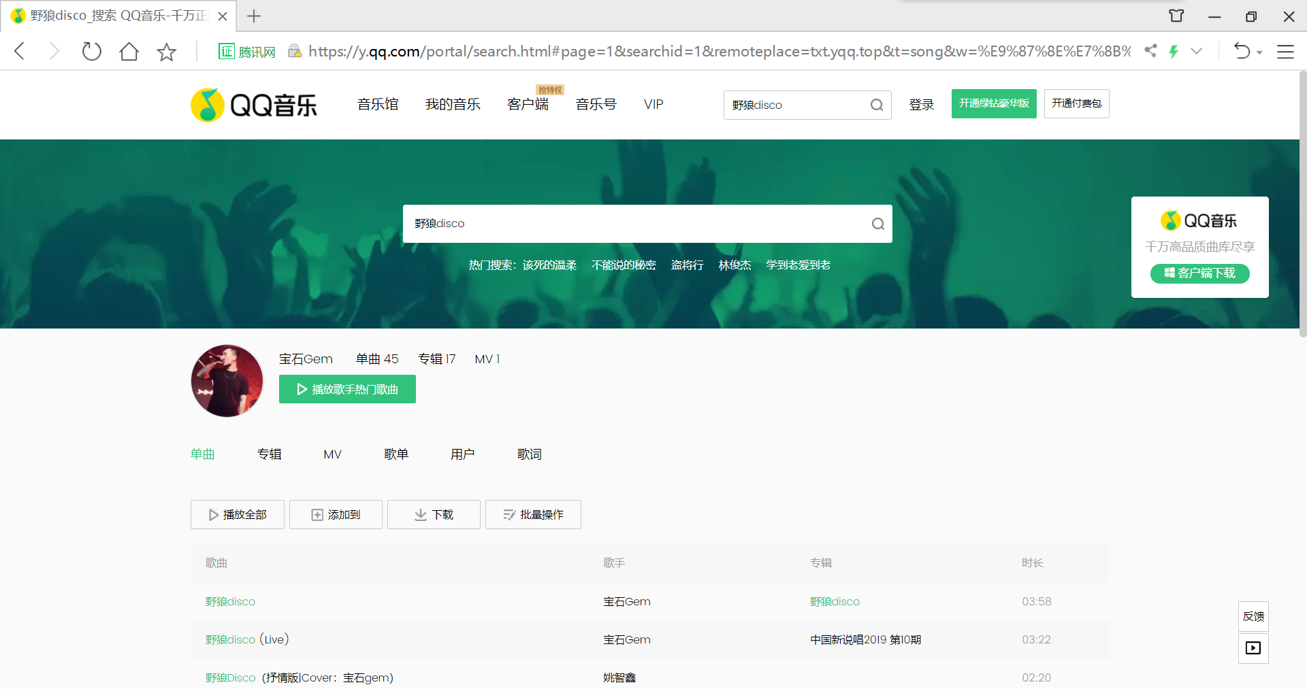Click the plus icon on 添加到
1307x689 pixels.
tap(316, 515)
